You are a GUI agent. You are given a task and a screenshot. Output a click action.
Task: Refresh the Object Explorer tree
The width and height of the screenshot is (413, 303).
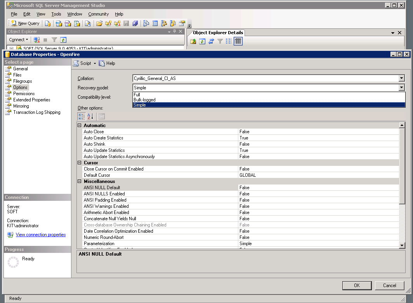63,40
